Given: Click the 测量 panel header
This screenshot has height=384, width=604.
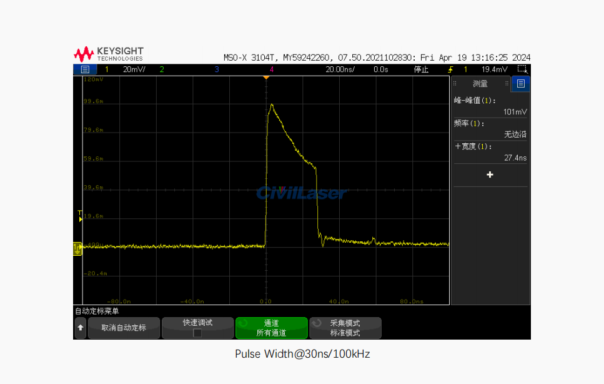Looking at the screenshot, I should point(480,84).
